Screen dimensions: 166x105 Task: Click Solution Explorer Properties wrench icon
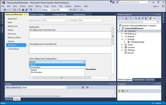150,18
